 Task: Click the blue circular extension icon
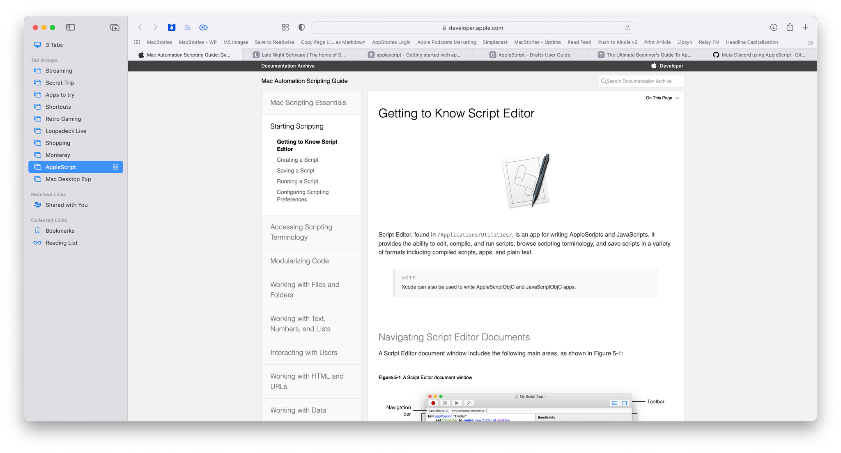pyautogui.click(x=203, y=27)
